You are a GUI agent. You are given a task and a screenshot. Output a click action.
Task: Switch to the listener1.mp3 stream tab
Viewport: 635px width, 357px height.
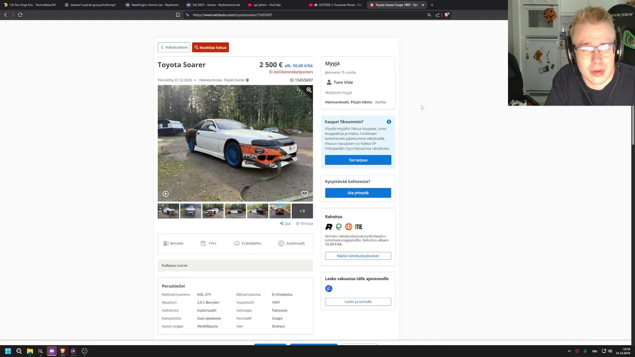pos(91,5)
